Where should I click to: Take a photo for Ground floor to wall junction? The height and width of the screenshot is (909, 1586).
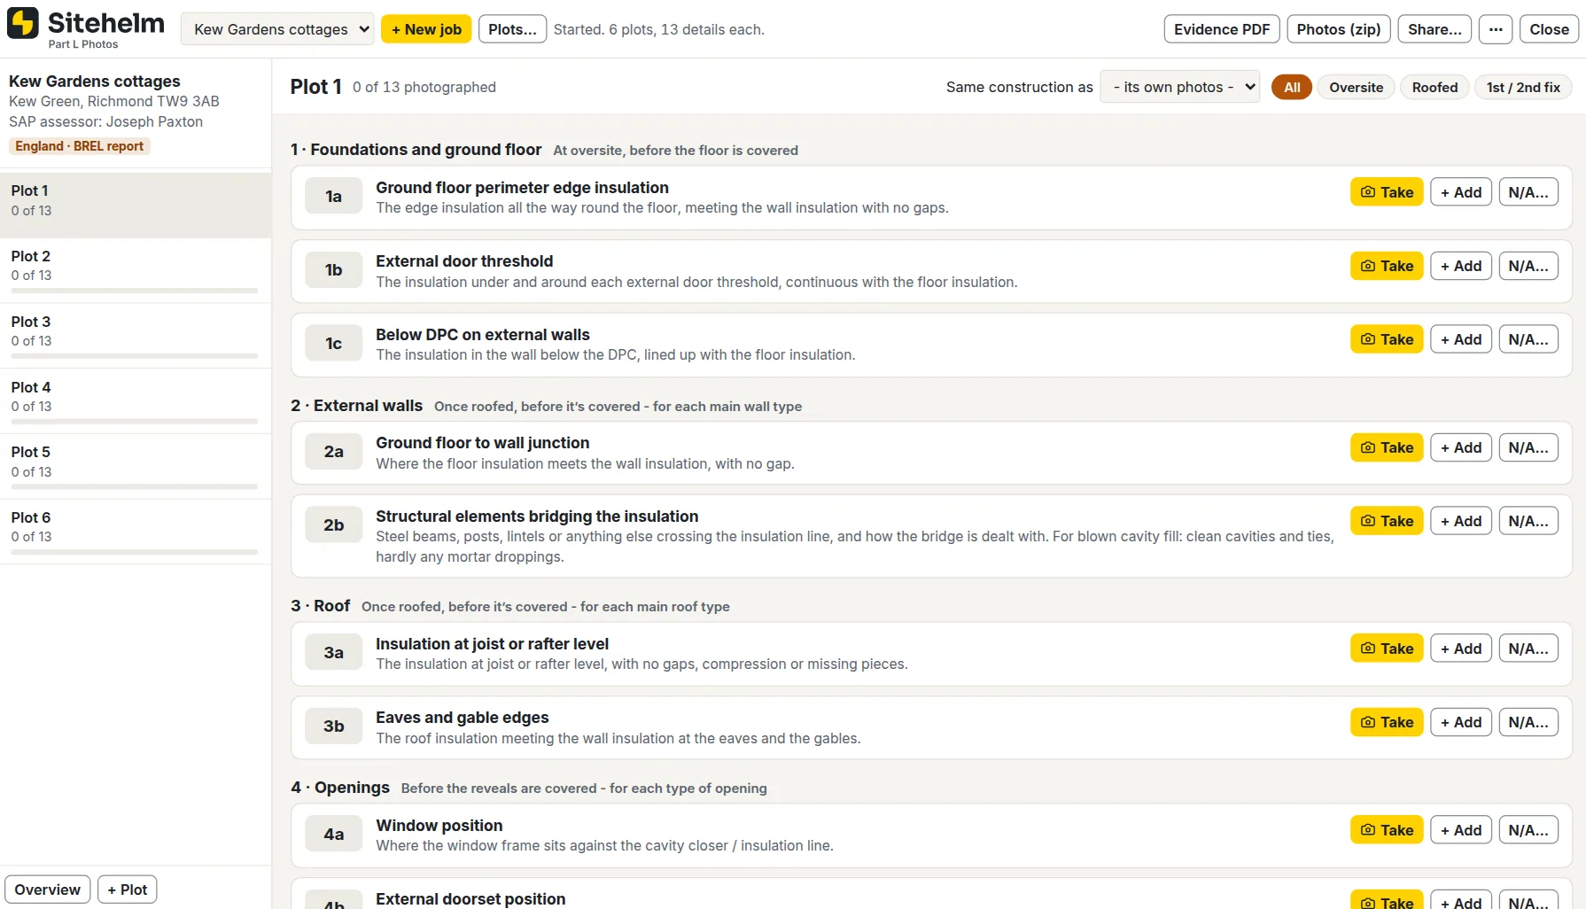click(x=1387, y=447)
